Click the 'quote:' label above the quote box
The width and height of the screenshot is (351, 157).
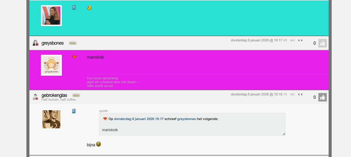click(x=104, y=111)
